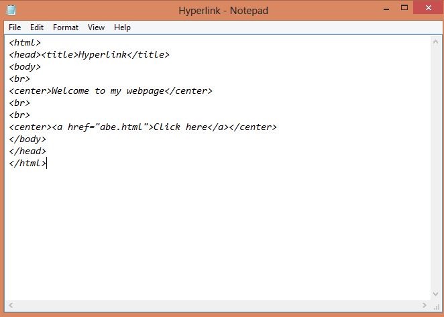The height and width of the screenshot is (317, 444).
Task: Maximize the Notepad window
Action: (404, 7)
